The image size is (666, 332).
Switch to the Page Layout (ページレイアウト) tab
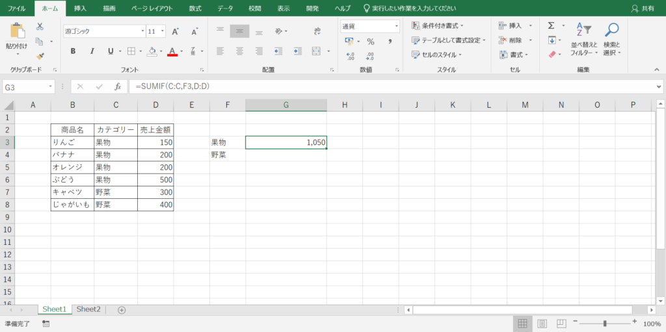152,8
